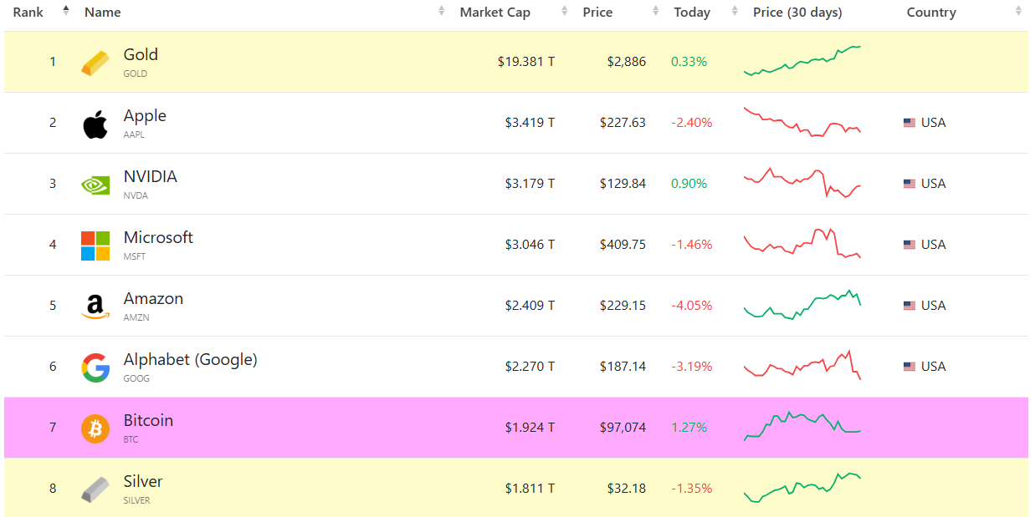Sort table by Rank column arrows
This screenshot has width=1035, height=517.
(x=66, y=12)
